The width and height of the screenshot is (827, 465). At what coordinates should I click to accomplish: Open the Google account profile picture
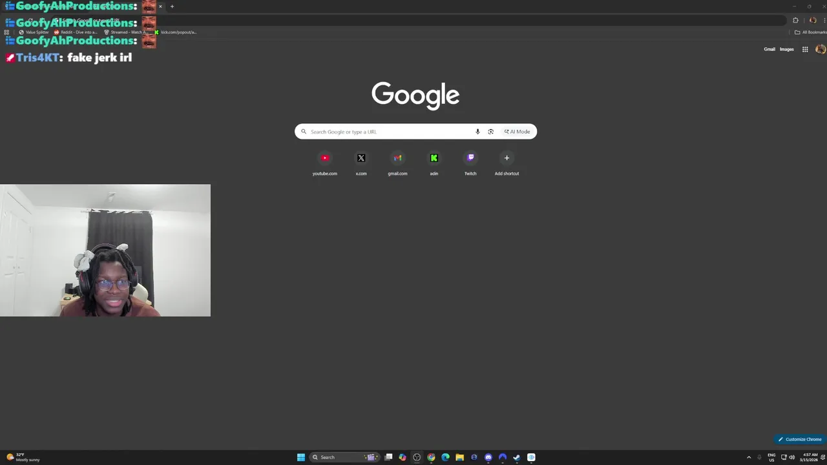821,49
